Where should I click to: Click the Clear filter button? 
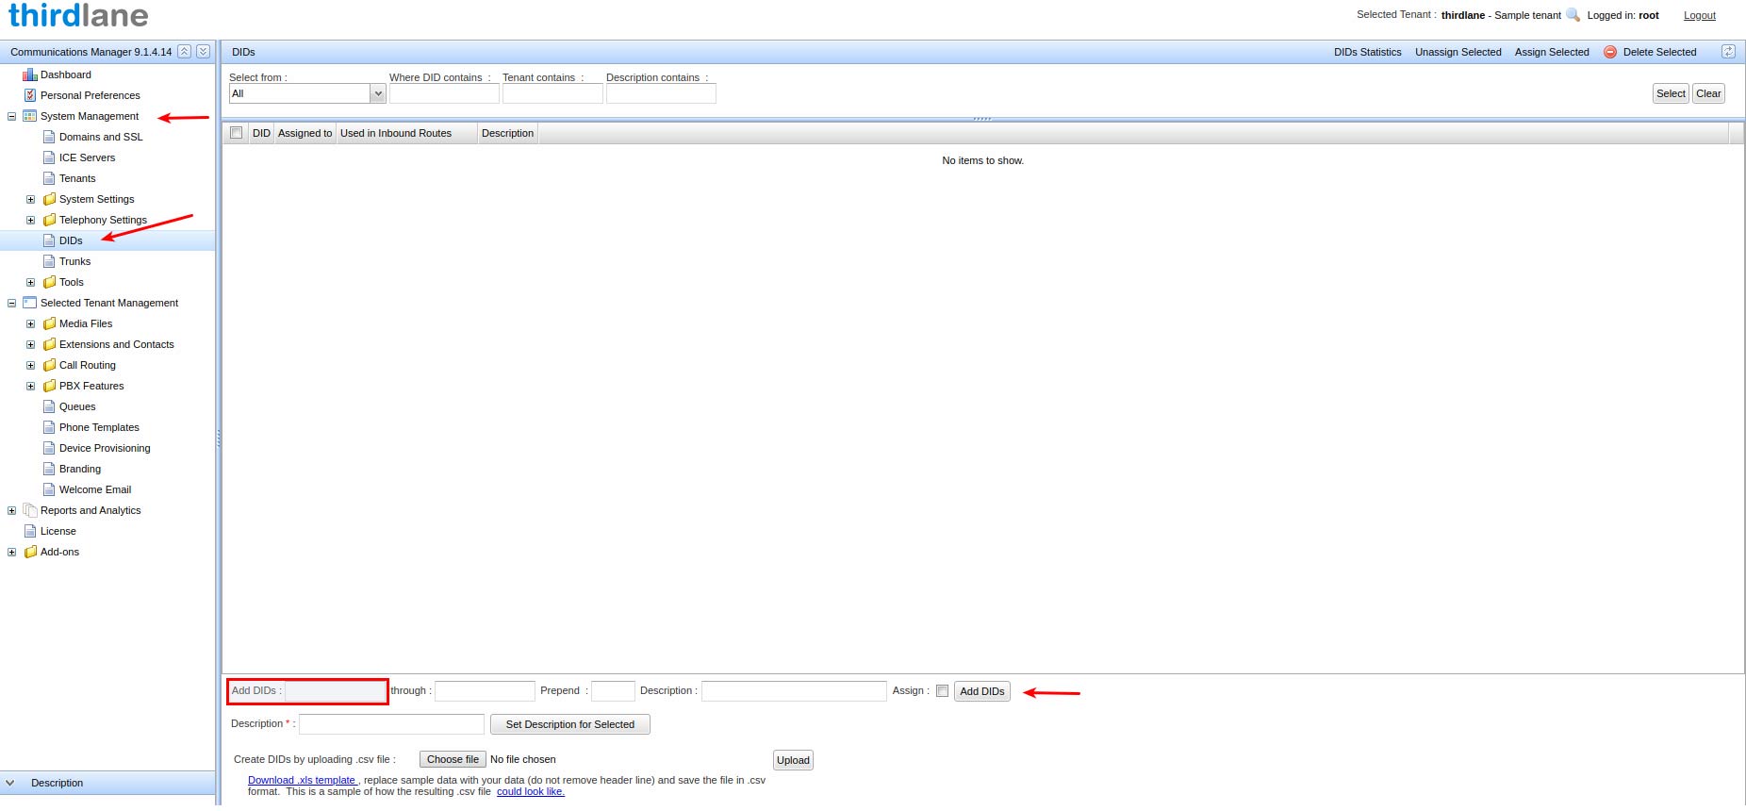1708,93
